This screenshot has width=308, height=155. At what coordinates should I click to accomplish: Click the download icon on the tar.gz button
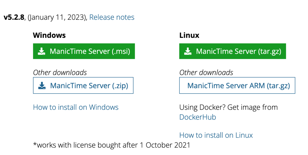coord(188,51)
